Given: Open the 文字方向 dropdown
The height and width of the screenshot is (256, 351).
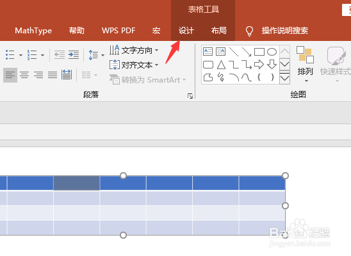Looking at the screenshot, I should [134, 51].
